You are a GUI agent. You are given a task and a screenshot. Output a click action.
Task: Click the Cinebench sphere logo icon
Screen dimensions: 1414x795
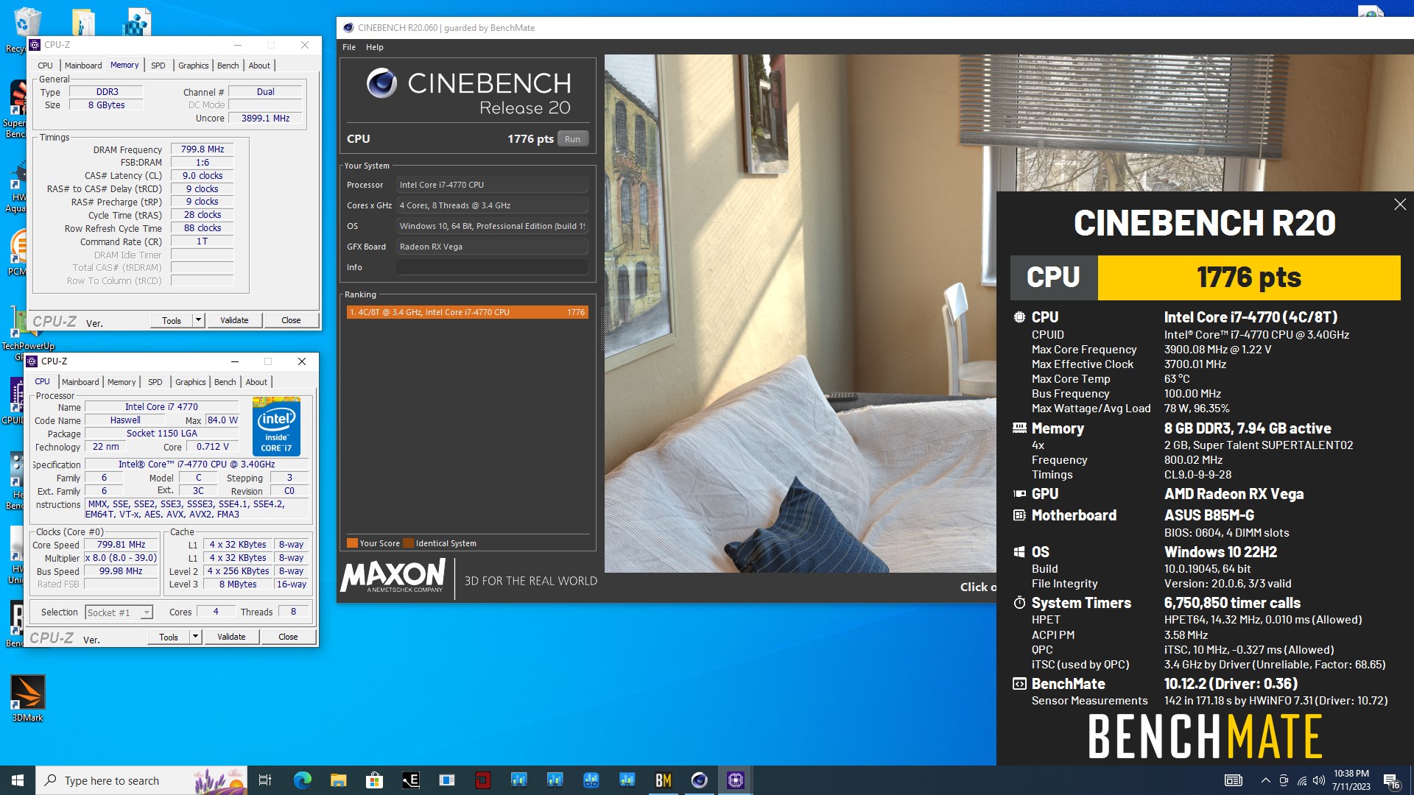click(x=381, y=83)
